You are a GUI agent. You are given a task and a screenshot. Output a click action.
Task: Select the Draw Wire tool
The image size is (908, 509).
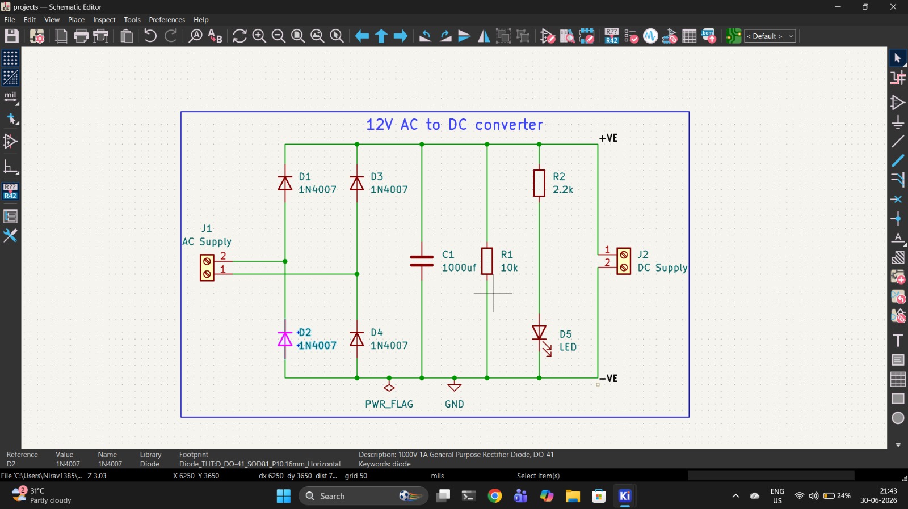coord(898,141)
